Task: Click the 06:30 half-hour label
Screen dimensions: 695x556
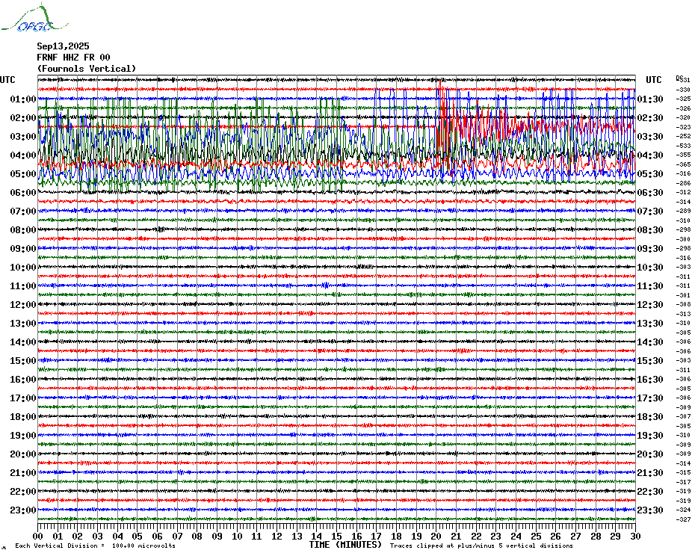Action: (650, 192)
